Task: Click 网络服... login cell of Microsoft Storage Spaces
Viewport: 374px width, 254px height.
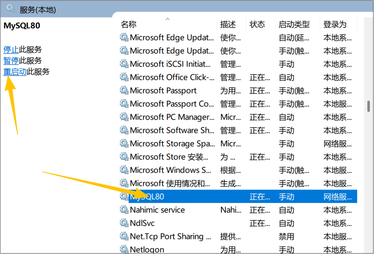Action: click(337, 144)
